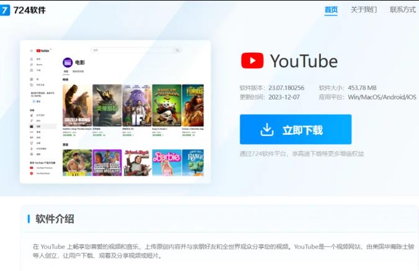Click the 软件介绍 section heading
This screenshot has width=419, height=271.
[55, 219]
